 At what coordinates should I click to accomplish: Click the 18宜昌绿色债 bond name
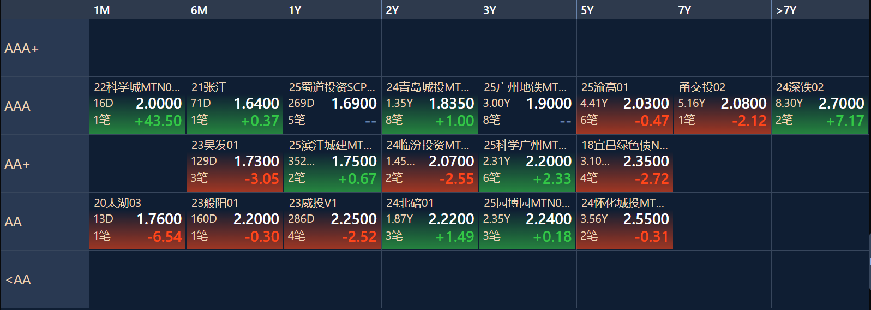(x=624, y=145)
